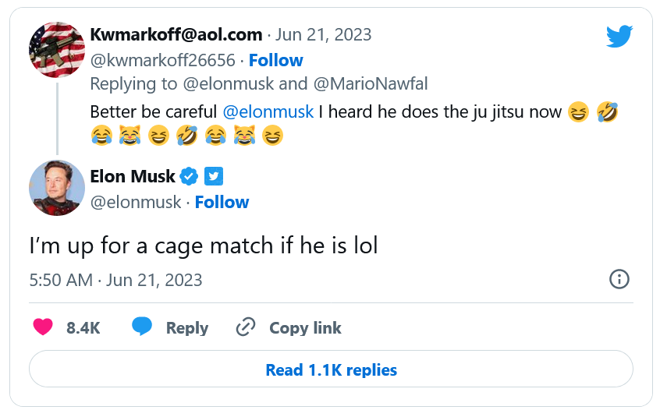Follow the @elonmusk account
660x417 pixels.
coord(222,202)
